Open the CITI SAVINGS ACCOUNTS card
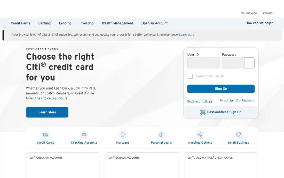Image resolution: width=284 pixels, height=178 pixels. coord(142,165)
